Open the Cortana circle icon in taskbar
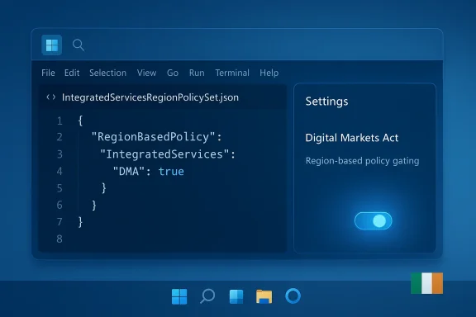Viewport: 476px width, 317px height. pyautogui.click(x=293, y=296)
